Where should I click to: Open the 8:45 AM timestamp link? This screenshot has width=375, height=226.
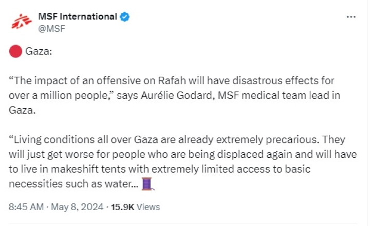coord(25,207)
